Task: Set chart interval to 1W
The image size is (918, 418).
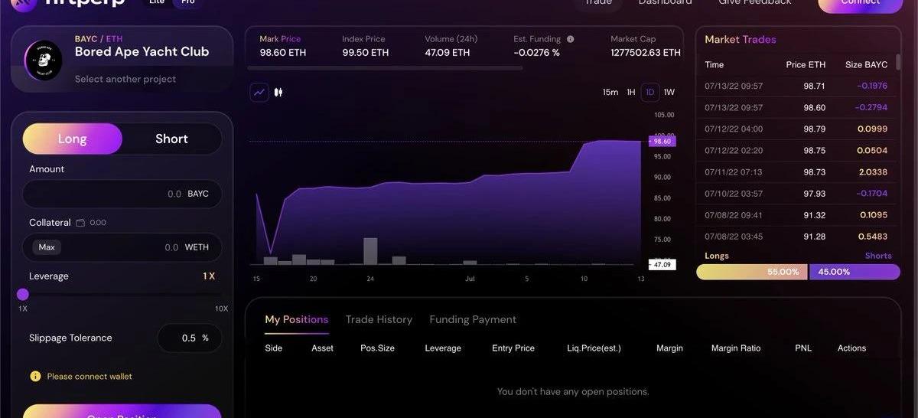Action: pos(669,93)
